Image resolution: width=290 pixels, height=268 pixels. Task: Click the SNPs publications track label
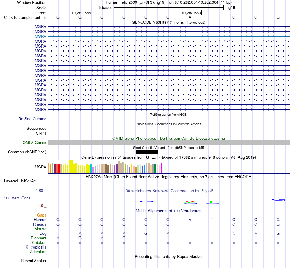[41, 133]
